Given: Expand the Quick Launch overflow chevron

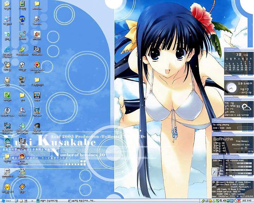Looking at the screenshot, I should [x=32, y=201].
